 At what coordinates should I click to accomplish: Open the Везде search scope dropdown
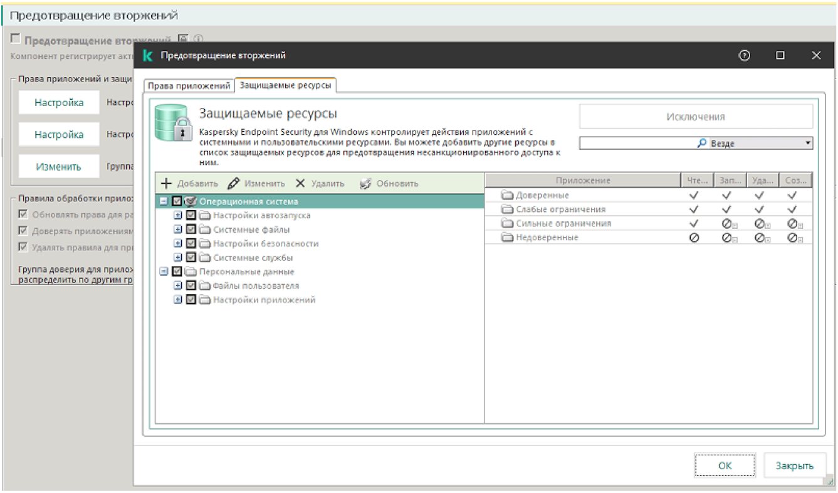pos(808,144)
